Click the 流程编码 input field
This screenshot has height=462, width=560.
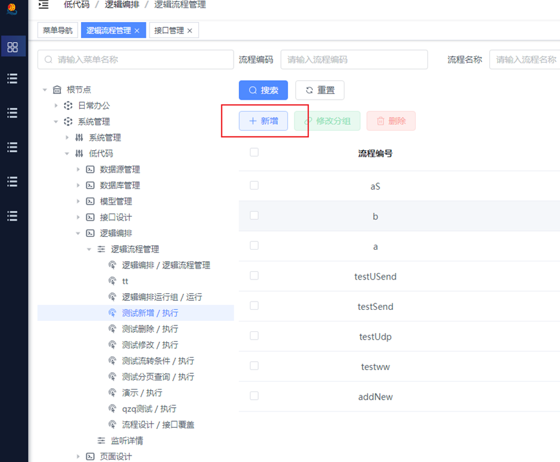pos(354,60)
